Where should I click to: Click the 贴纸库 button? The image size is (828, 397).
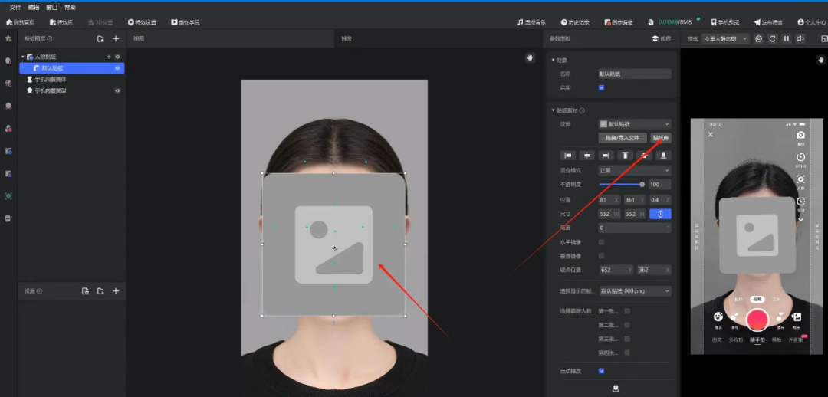pyautogui.click(x=660, y=138)
